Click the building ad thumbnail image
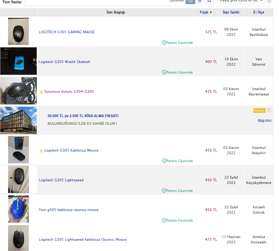This screenshot has height=251, width=279. (x=19, y=121)
